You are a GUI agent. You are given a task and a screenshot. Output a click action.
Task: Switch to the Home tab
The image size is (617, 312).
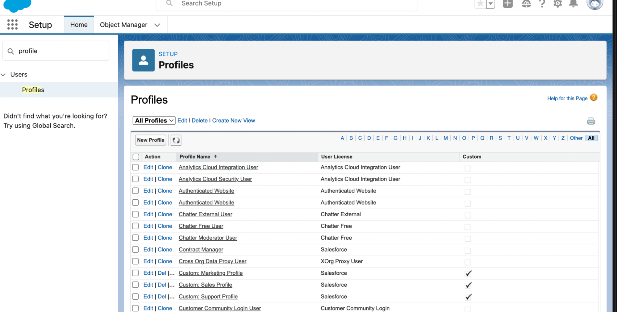tap(79, 25)
